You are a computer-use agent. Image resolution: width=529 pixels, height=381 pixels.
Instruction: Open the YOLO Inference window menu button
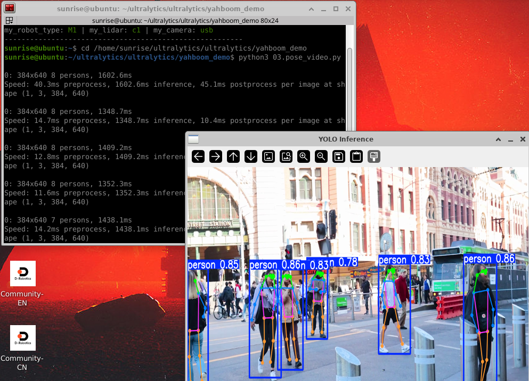193,139
